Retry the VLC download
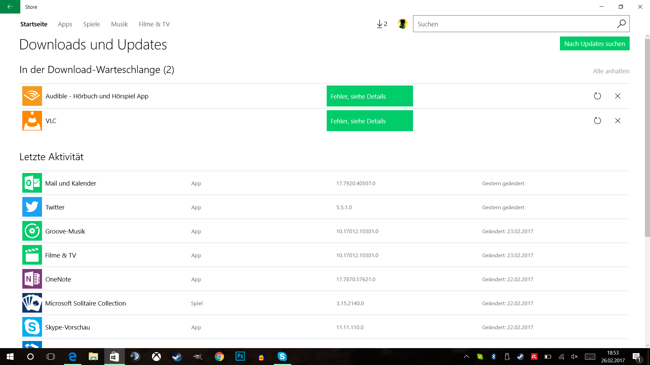 point(598,121)
